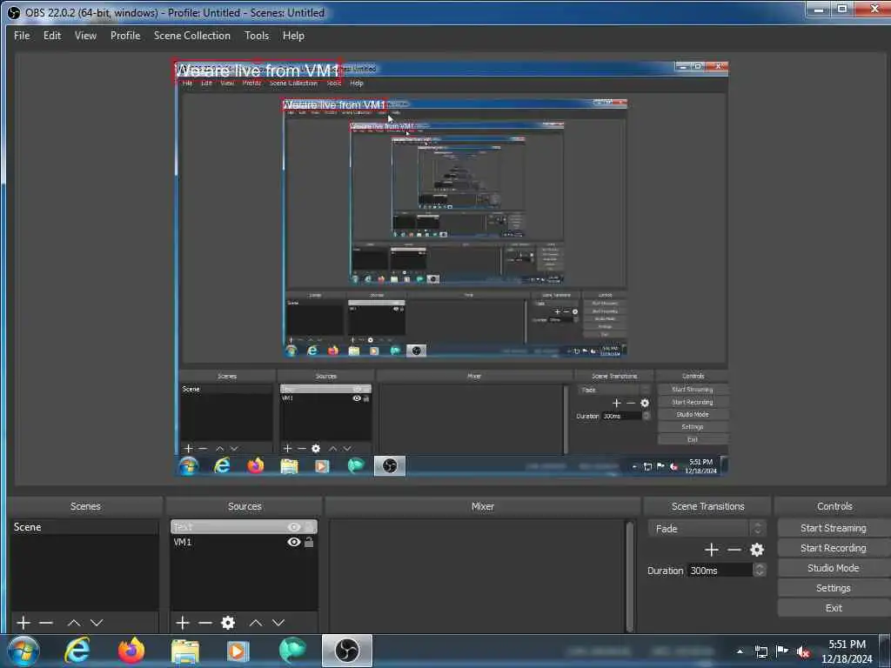Open the Tools menu
The width and height of the screenshot is (891, 668).
coord(257,35)
